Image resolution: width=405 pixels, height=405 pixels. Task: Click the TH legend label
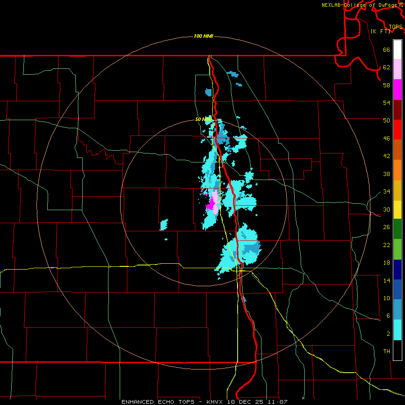(x=387, y=351)
